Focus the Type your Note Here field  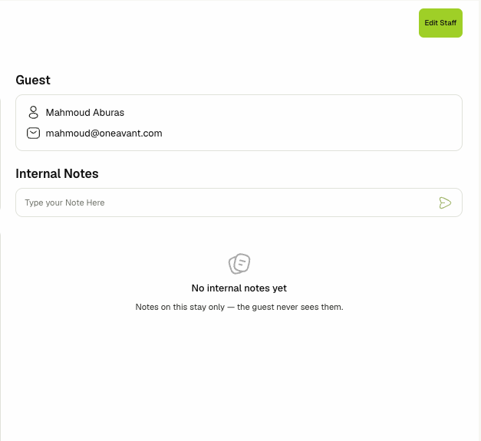239,202
